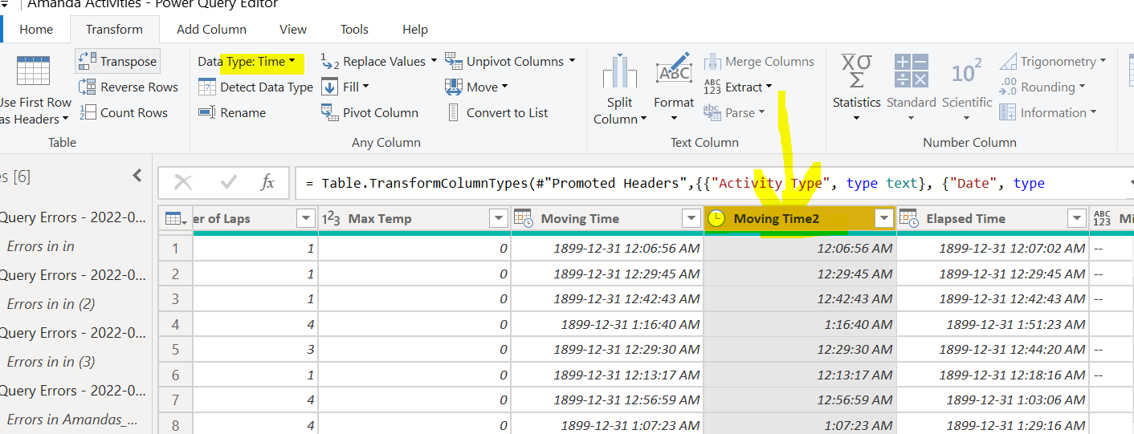The height and width of the screenshot is (434, 1134).
Task: Open the Extract dropdown arrow
Action: 769,87
